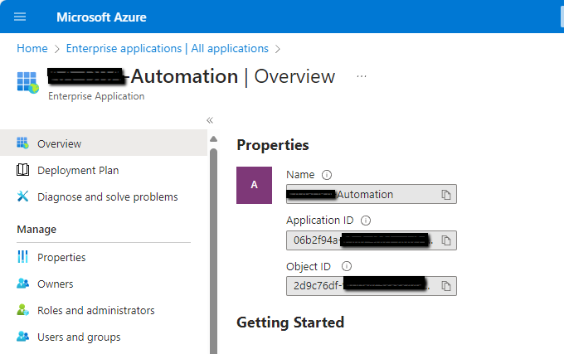Collapse the left navigation menu
The height and width of the screenshot is (354, 564).
(x=210, y=120)
